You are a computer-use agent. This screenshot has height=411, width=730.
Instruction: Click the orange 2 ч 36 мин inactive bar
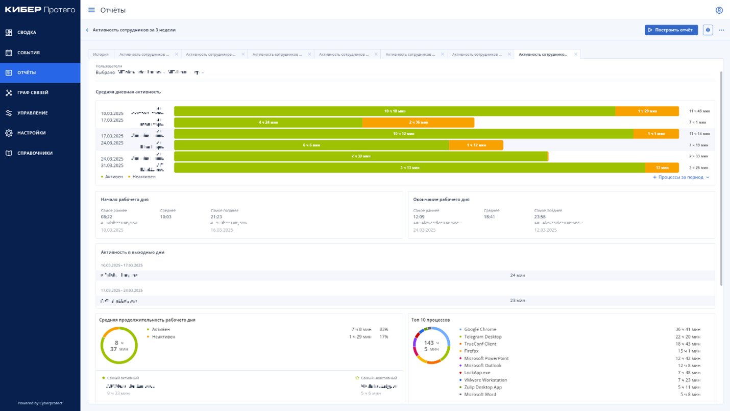tap(418, 123)
